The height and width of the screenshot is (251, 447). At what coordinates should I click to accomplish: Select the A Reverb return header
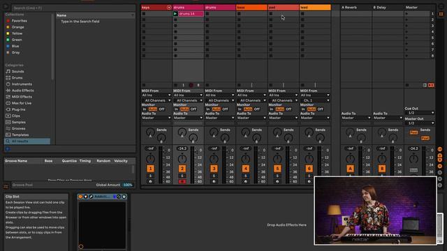(356, 8)
